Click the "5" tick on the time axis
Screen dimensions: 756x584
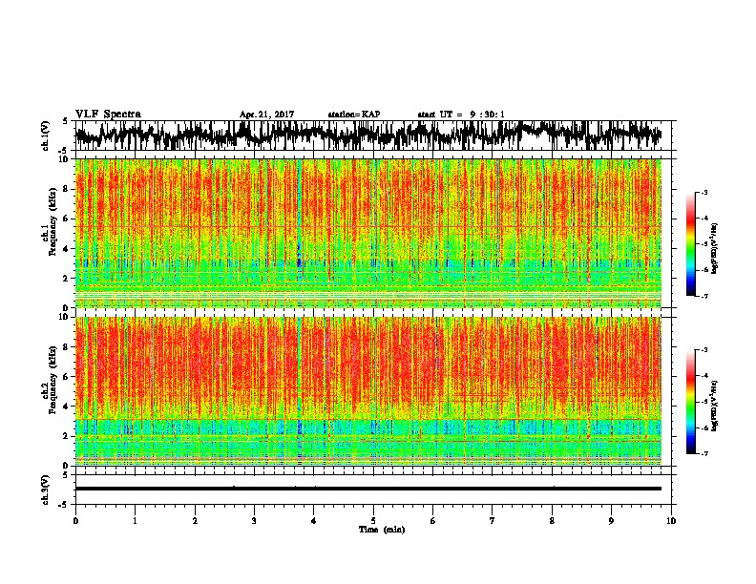point(373,521)
